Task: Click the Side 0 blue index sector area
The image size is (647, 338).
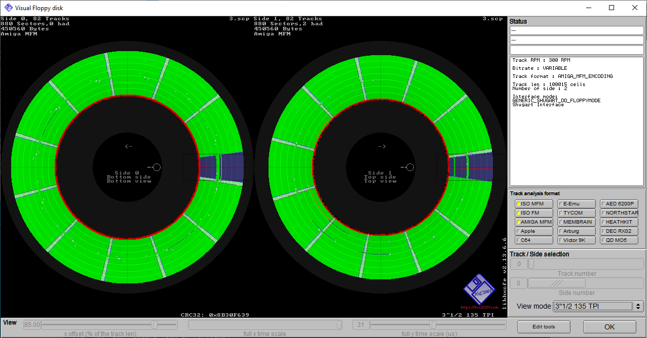Action: pos(221,167)
